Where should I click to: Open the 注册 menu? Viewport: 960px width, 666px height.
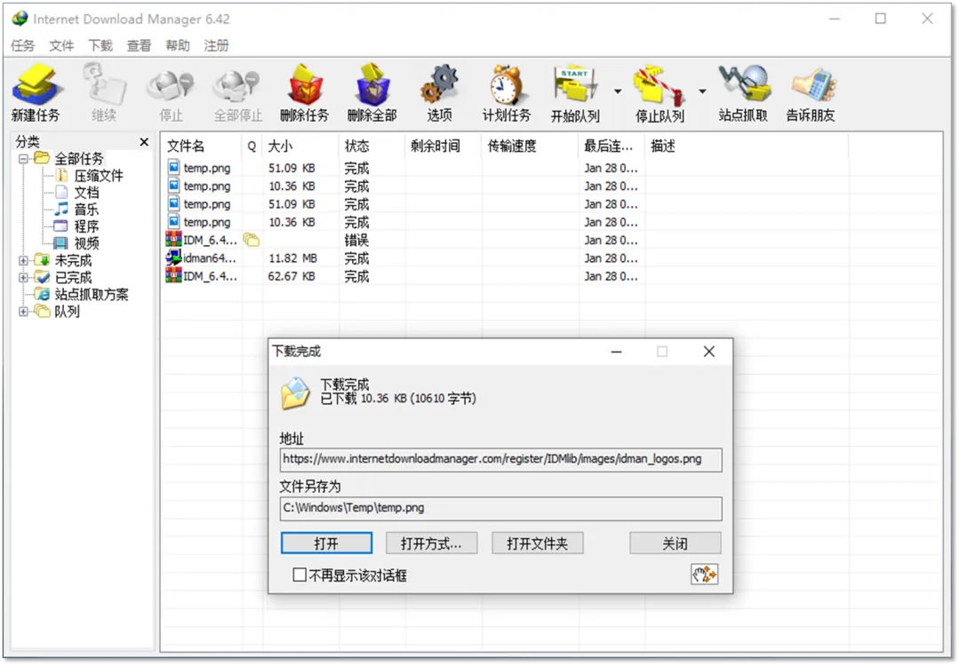tap(216, 46)
